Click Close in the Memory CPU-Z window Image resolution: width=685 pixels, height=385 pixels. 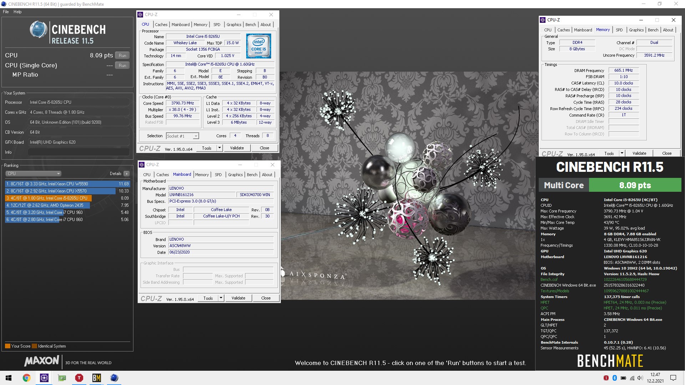click(667, 153)
